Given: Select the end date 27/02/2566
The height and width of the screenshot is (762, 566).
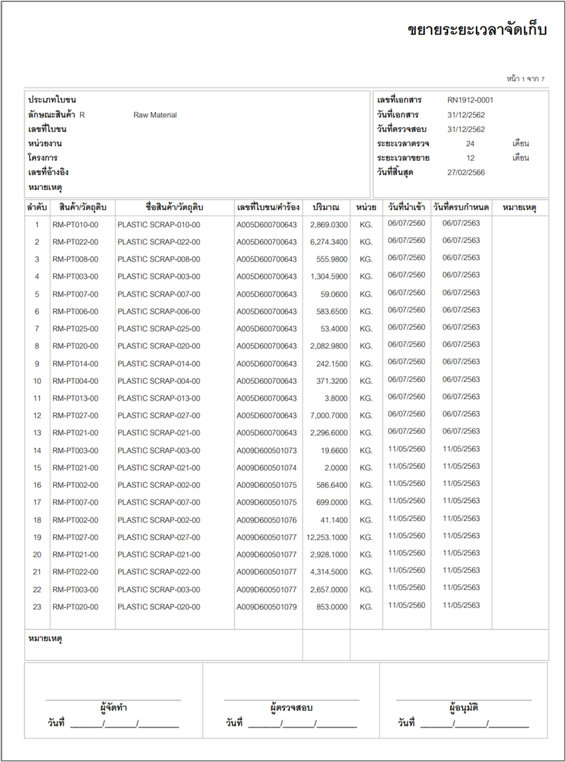Looking at the screenshot, I should pos(466,172).
